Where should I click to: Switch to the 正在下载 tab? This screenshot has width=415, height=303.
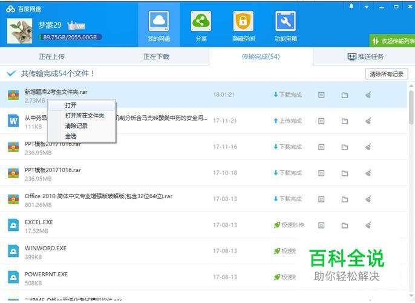click(x=156, y=56)
